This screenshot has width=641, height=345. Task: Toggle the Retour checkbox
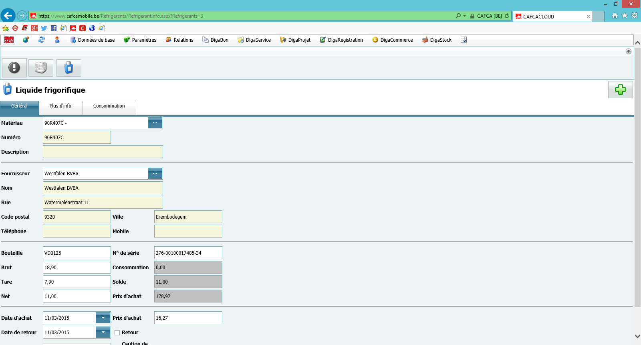click(x=117, y=333)
